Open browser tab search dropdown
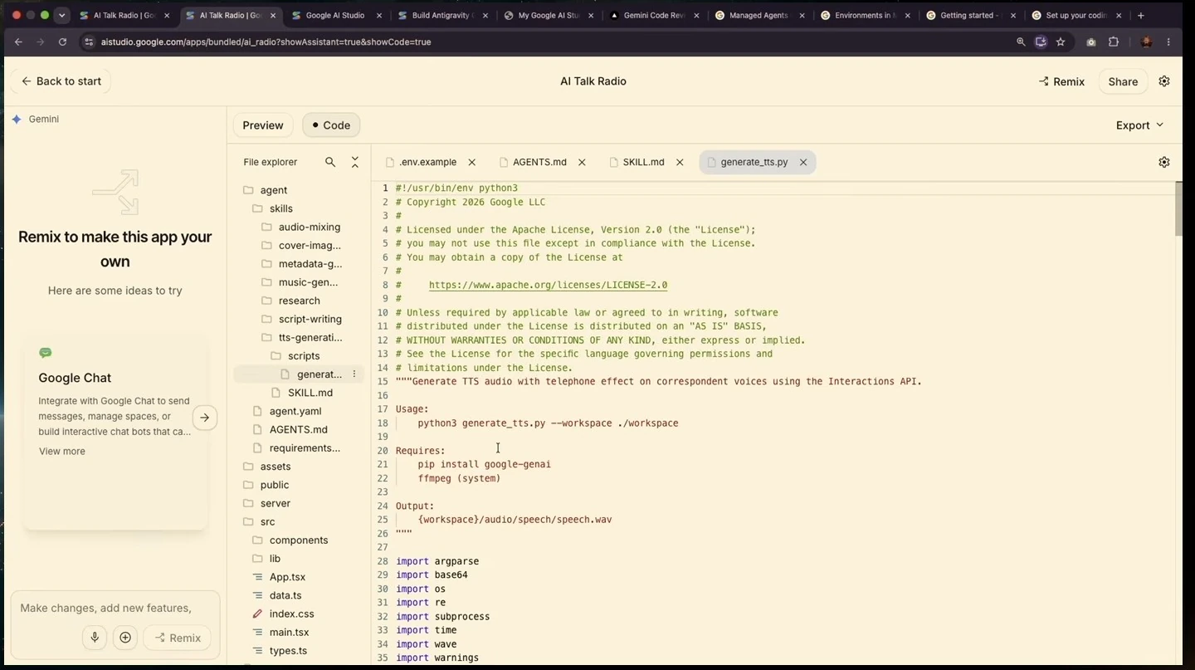Image resolution: width=1195 pixels, height=670 pixels. tap(61, 15)
